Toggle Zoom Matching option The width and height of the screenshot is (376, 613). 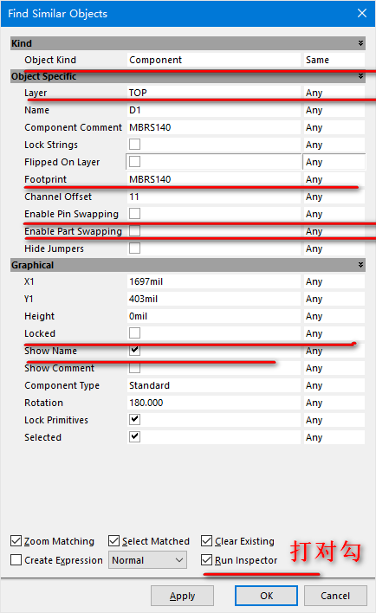tap(16, 541)
